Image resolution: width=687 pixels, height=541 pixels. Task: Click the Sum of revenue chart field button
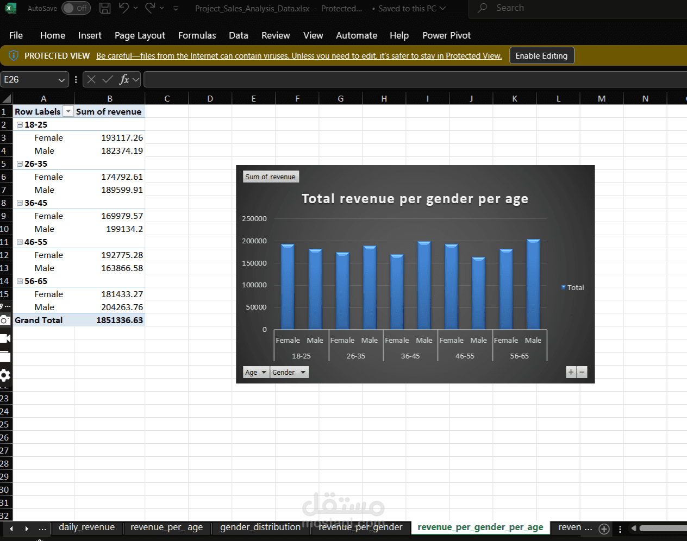click(271, 177)
